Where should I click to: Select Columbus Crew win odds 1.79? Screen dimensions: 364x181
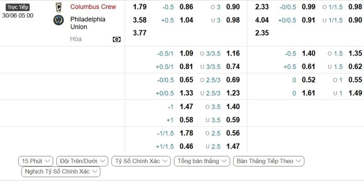(140, 7)
